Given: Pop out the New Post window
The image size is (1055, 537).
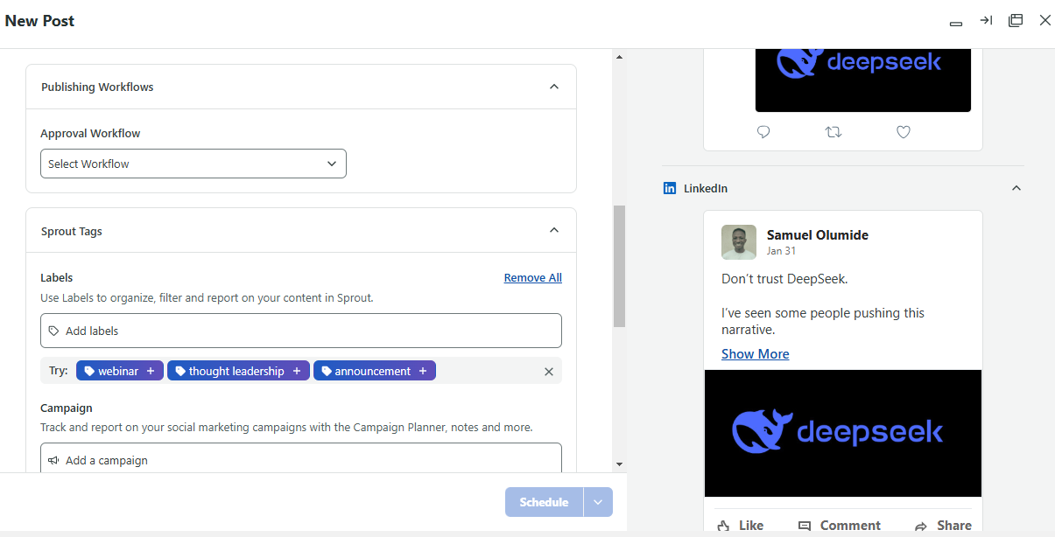Looking at the screenshot, I should click(1016, 20).
